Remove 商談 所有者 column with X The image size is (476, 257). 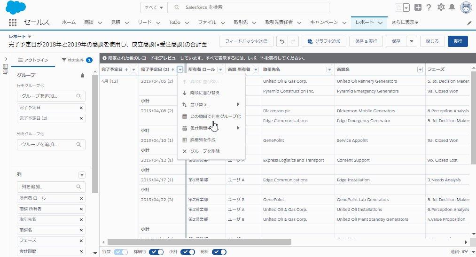point(81,209)
